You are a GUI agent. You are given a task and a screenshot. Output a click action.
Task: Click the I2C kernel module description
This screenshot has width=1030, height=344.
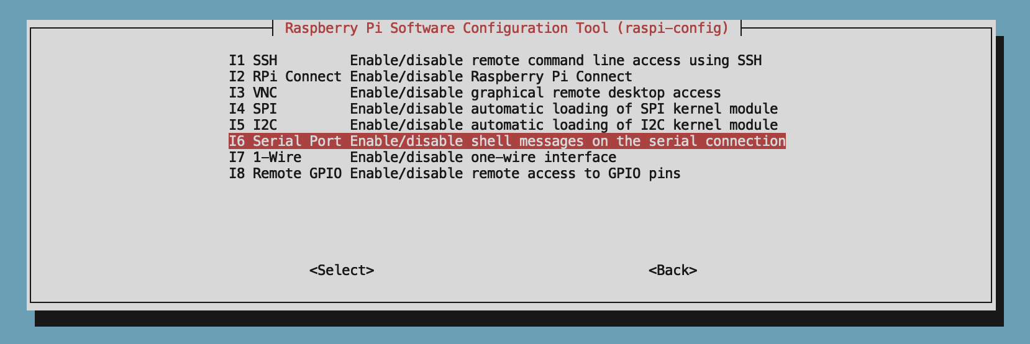tap(564, 125)
